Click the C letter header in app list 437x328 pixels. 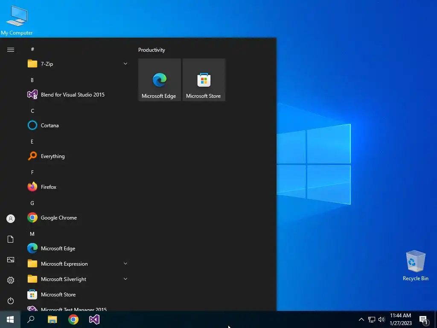tap(32, 111)
